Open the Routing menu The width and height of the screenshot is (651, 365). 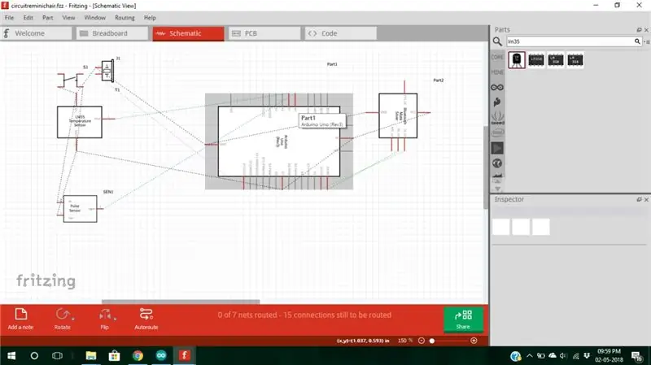click(125, 18)
